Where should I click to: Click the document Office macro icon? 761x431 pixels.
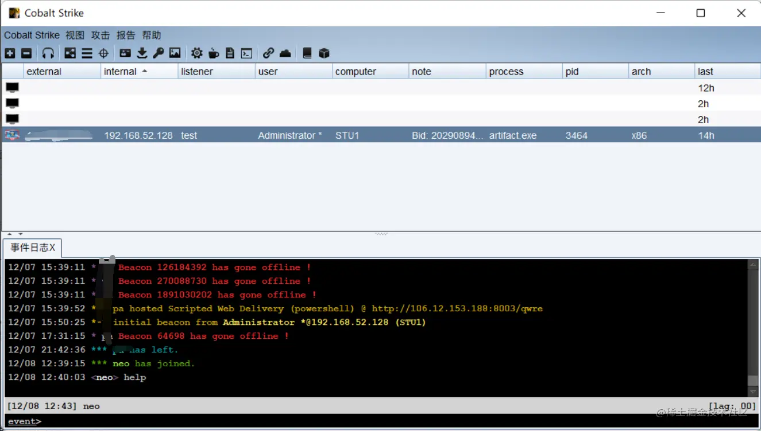230,53
